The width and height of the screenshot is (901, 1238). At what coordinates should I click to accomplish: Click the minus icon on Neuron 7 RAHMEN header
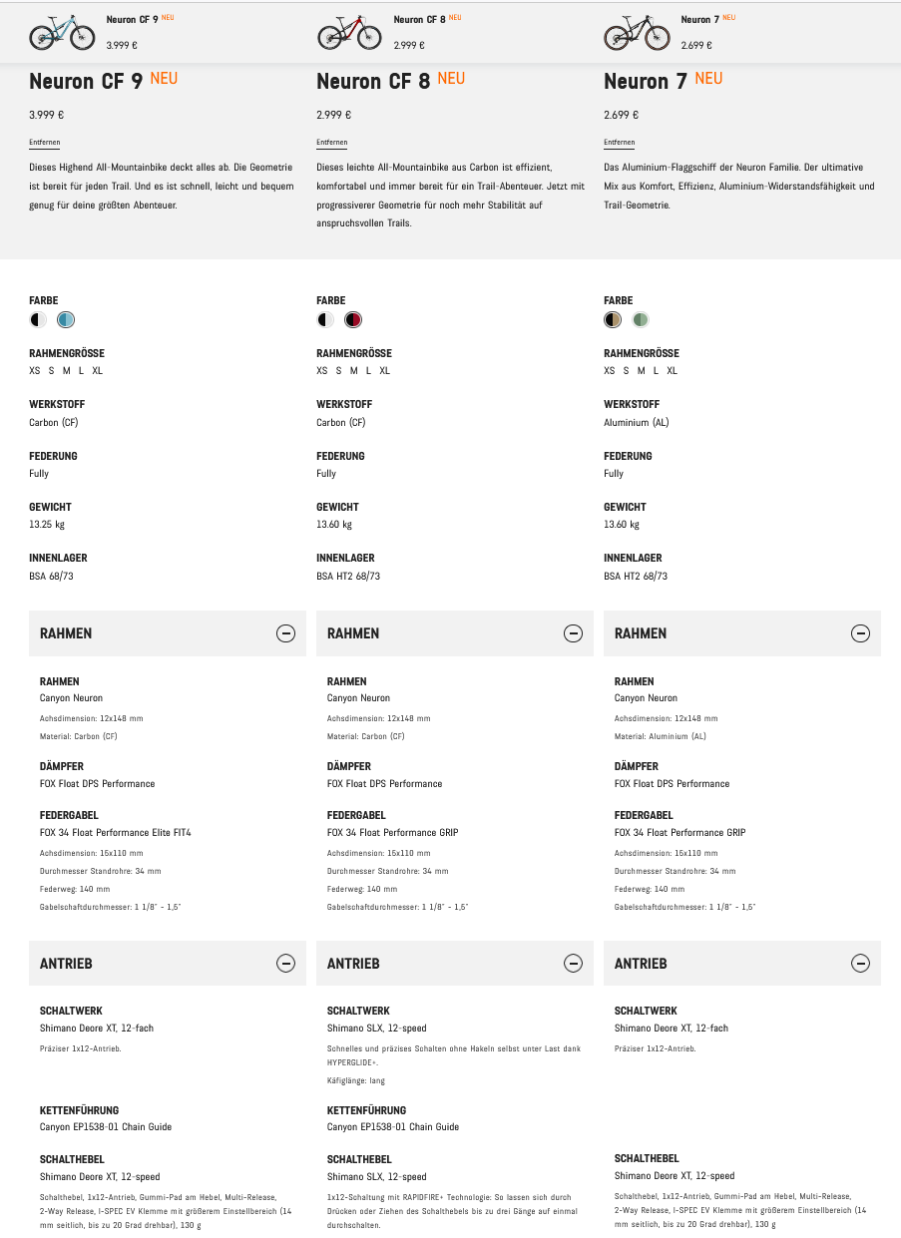[860, 633]
